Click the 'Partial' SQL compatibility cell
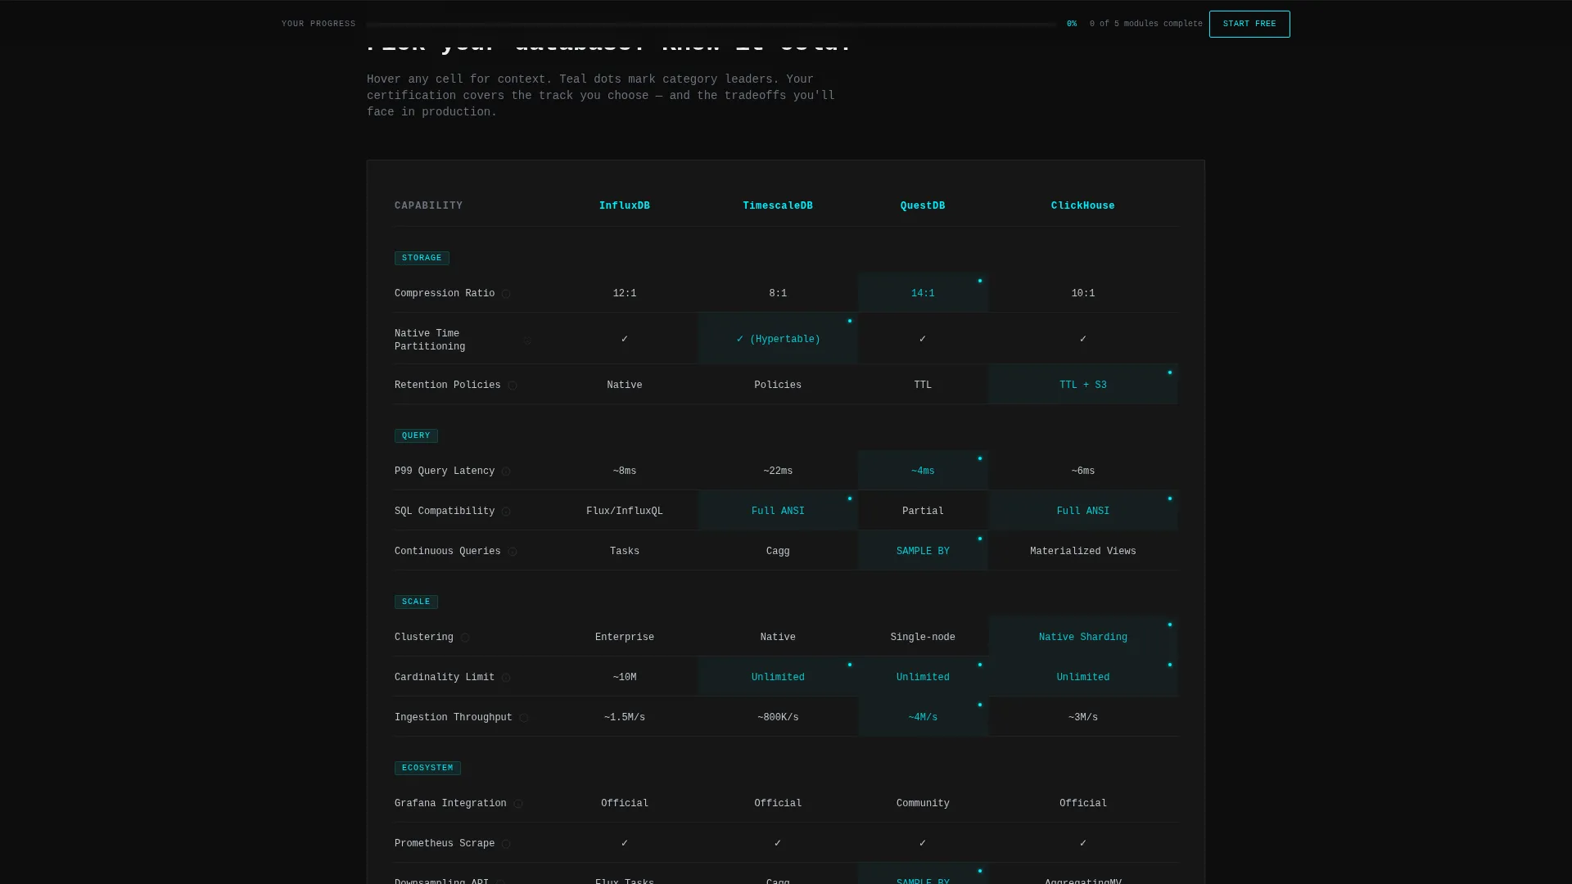Screen dimensions: 1572x884 tap(923, 511)
